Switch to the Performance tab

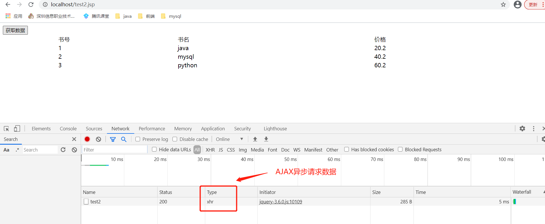click(x=152, y=129)
